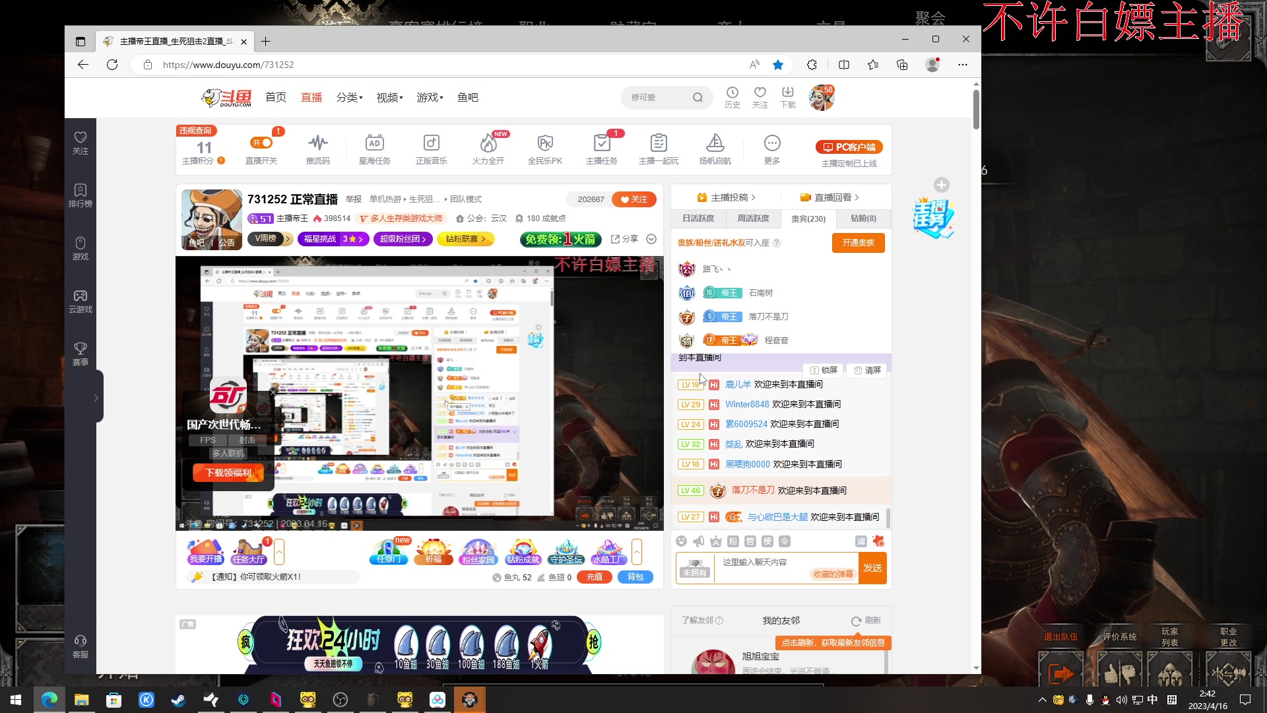Viewport: 1267px width, 713px height.
Task: Expand the 游戏 dropdown in navigation
Action: point(430,98)
